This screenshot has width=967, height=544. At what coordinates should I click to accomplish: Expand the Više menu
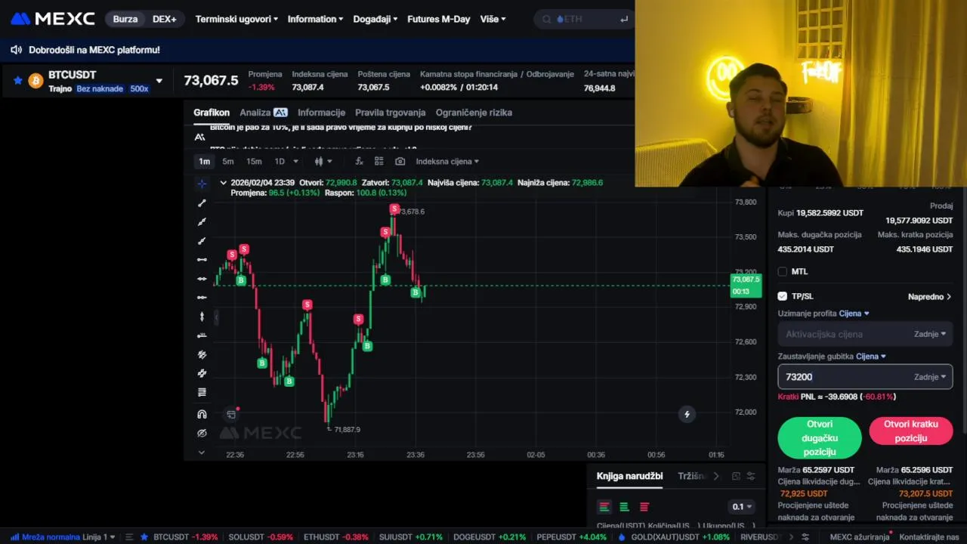point(493,19)
